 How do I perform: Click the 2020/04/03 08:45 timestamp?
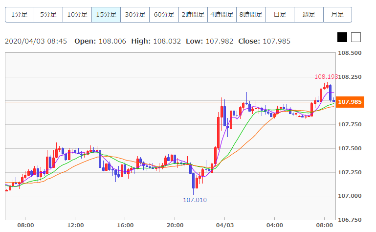point(36,41)
